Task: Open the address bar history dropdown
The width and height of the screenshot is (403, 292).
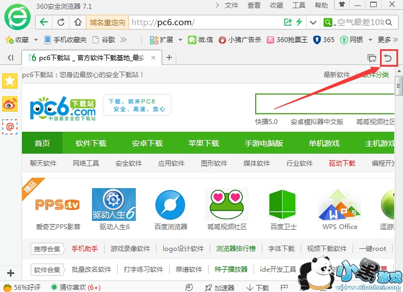Action: 313,22
